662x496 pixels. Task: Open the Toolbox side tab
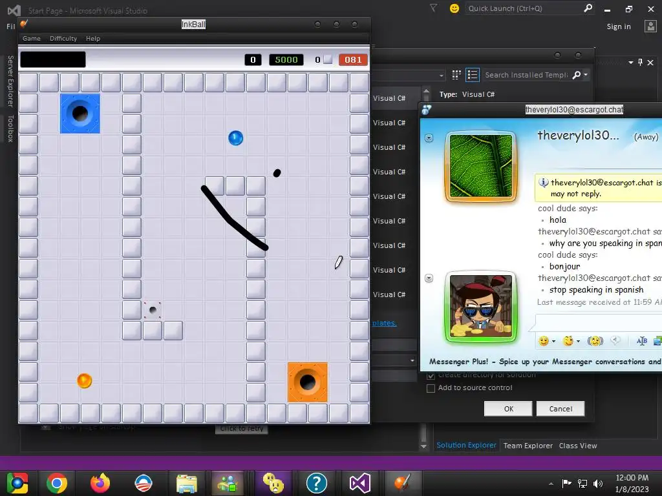10,129
